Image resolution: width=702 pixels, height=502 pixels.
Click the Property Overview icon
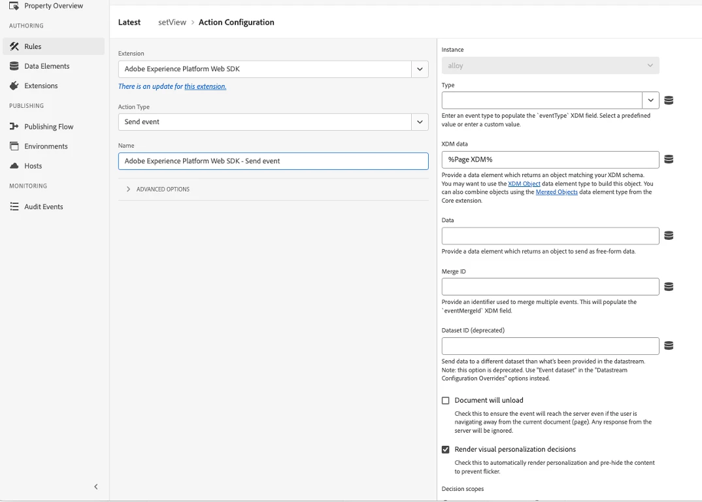tap(14, 6)
